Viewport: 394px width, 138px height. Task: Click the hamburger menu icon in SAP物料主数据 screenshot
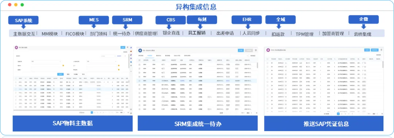(128, 47)
